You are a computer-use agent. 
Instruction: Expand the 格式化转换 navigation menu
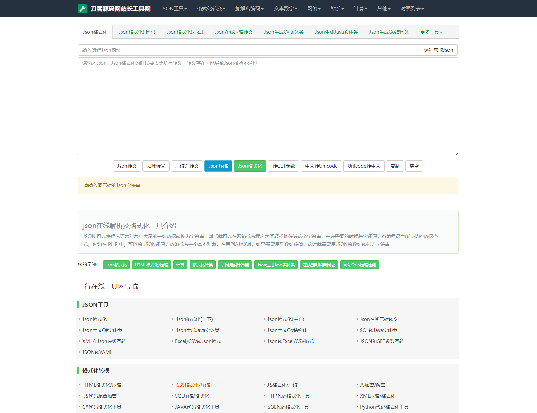211,9
